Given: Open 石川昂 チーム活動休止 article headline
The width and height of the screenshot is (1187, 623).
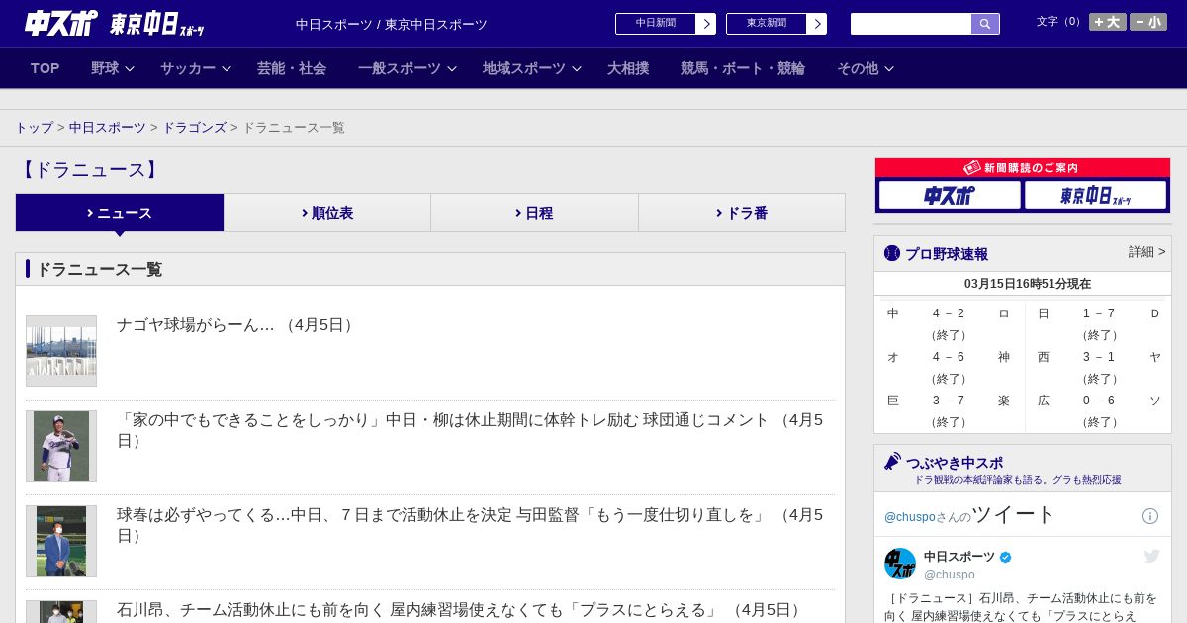Looking at the screenshot, I should 461,610.
